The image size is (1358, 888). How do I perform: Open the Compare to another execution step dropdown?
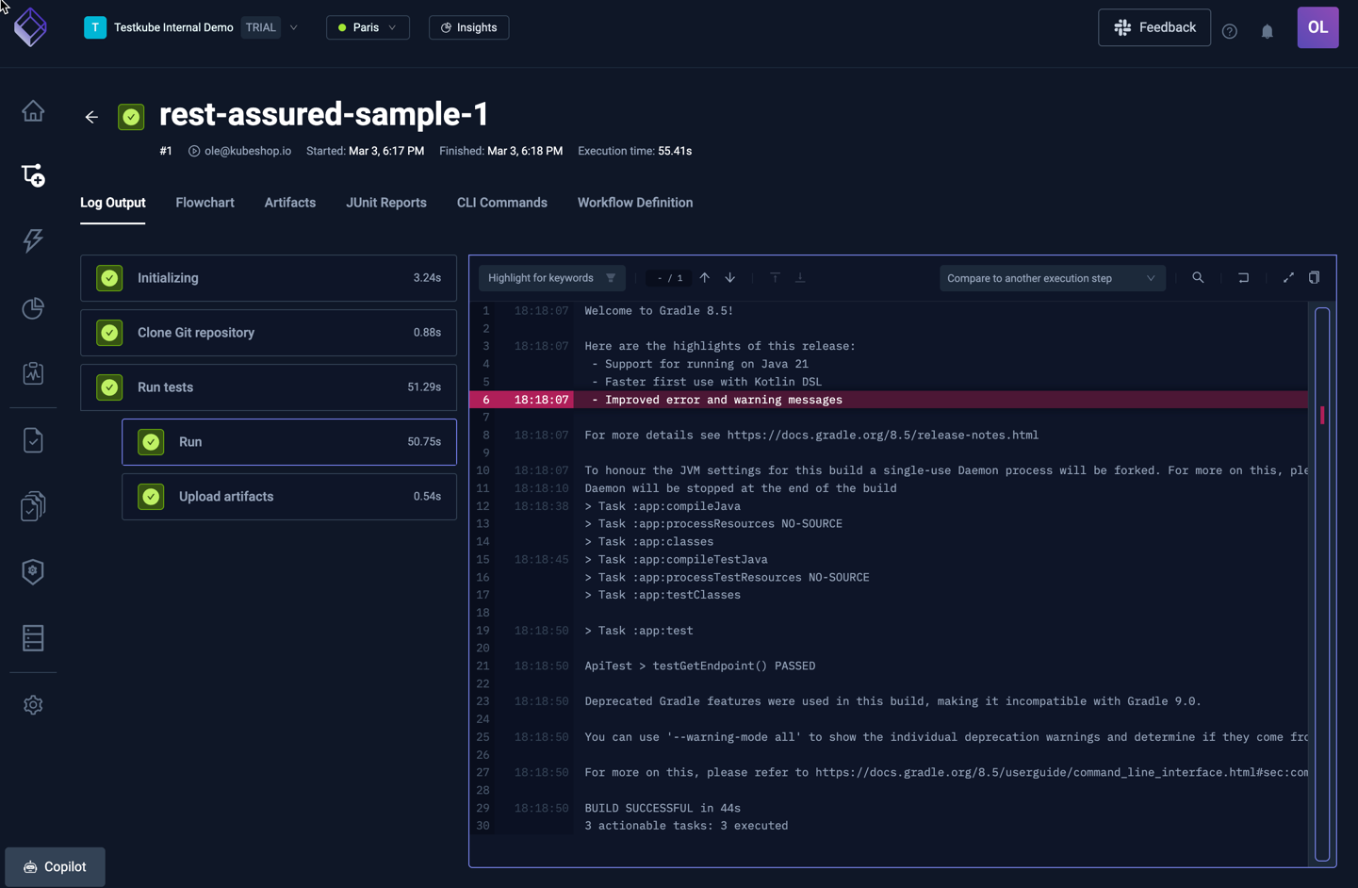click(x=1052, y=277)
